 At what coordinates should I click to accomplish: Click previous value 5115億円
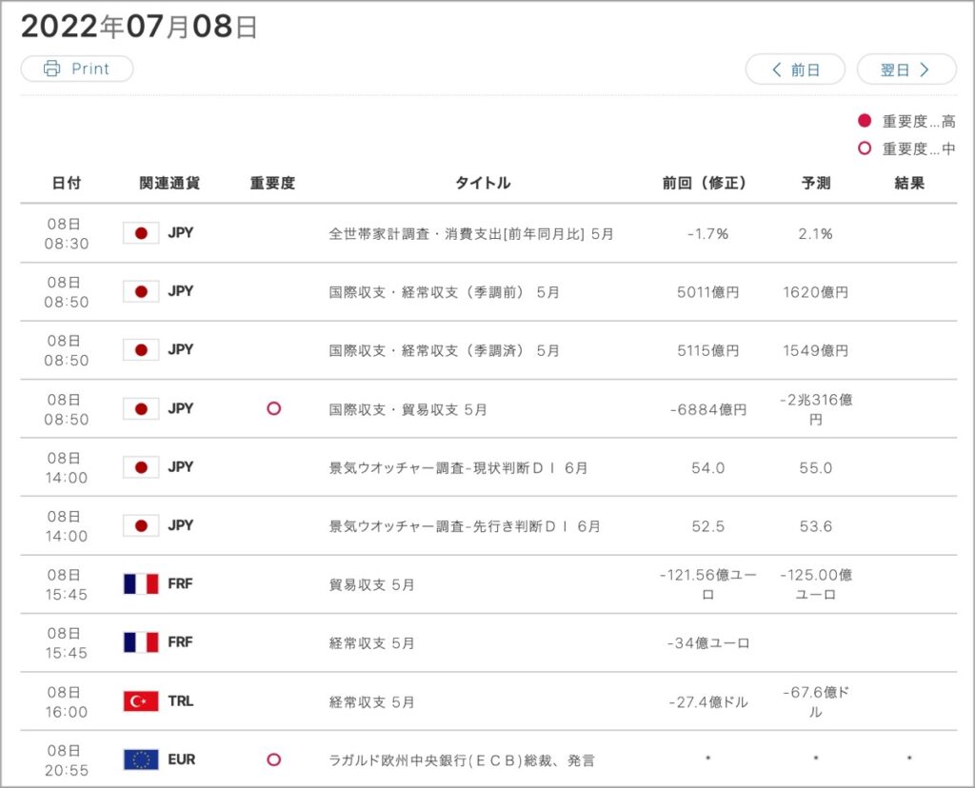[707, 350]
